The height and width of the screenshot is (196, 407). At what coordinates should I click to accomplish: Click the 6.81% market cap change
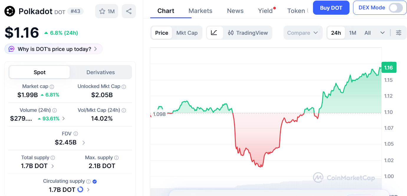pos(52,95)
